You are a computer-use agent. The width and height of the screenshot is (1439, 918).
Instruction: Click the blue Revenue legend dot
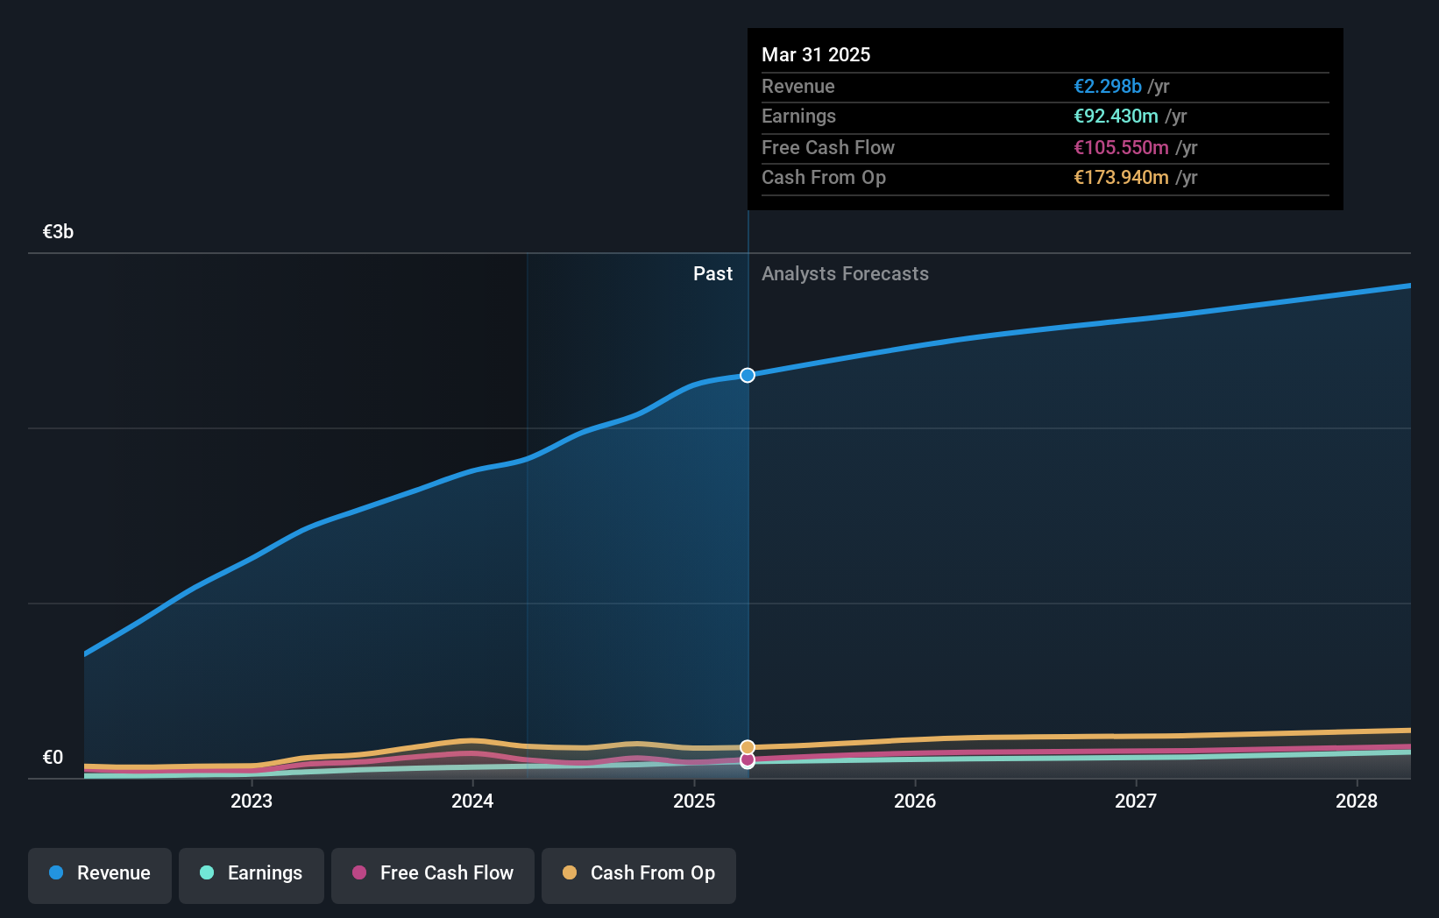click(x=56, y=873)
